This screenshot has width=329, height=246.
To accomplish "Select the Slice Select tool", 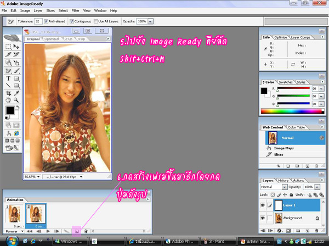I will coord(16,54).
